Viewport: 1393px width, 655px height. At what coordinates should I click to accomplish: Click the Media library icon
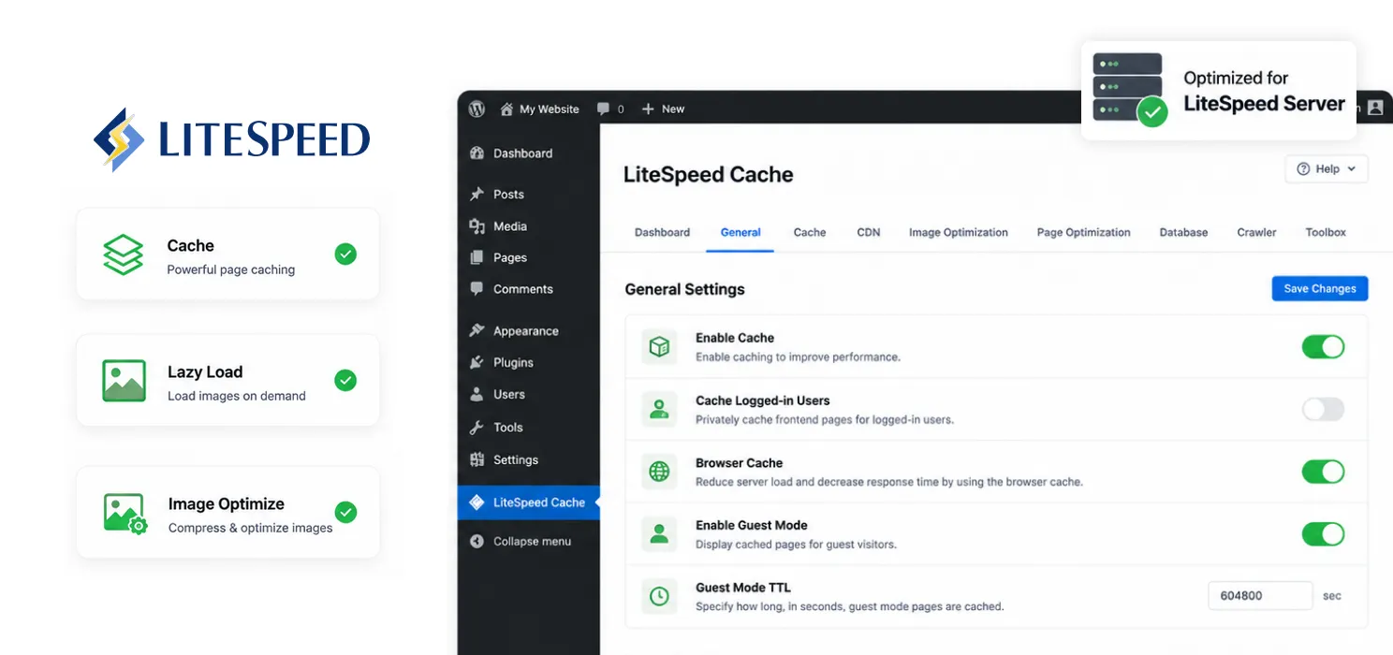point(477,226)
